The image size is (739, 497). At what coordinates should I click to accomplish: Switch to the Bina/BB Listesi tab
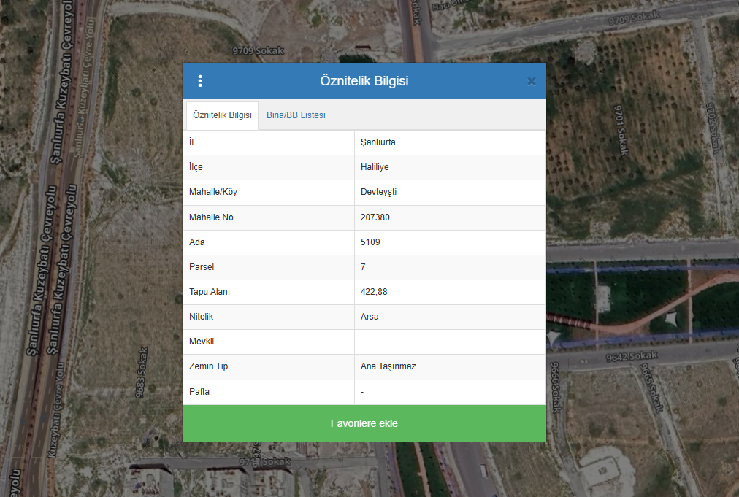tap(296, 115)
